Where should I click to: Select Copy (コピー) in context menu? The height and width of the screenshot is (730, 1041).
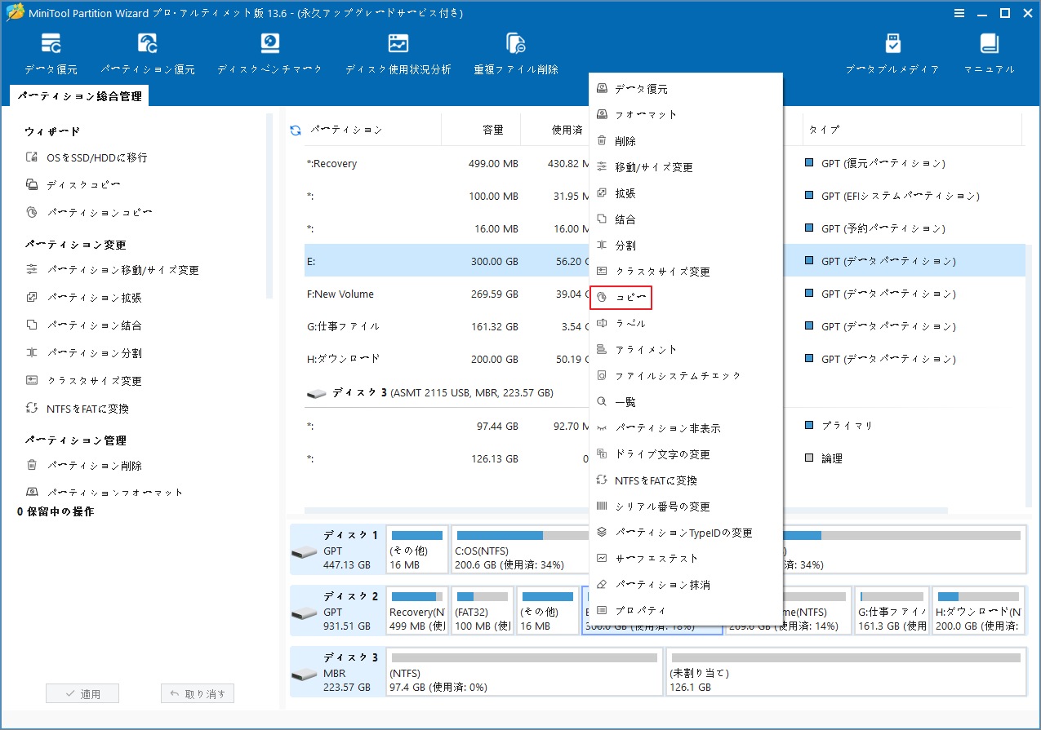tap(686, 298)
